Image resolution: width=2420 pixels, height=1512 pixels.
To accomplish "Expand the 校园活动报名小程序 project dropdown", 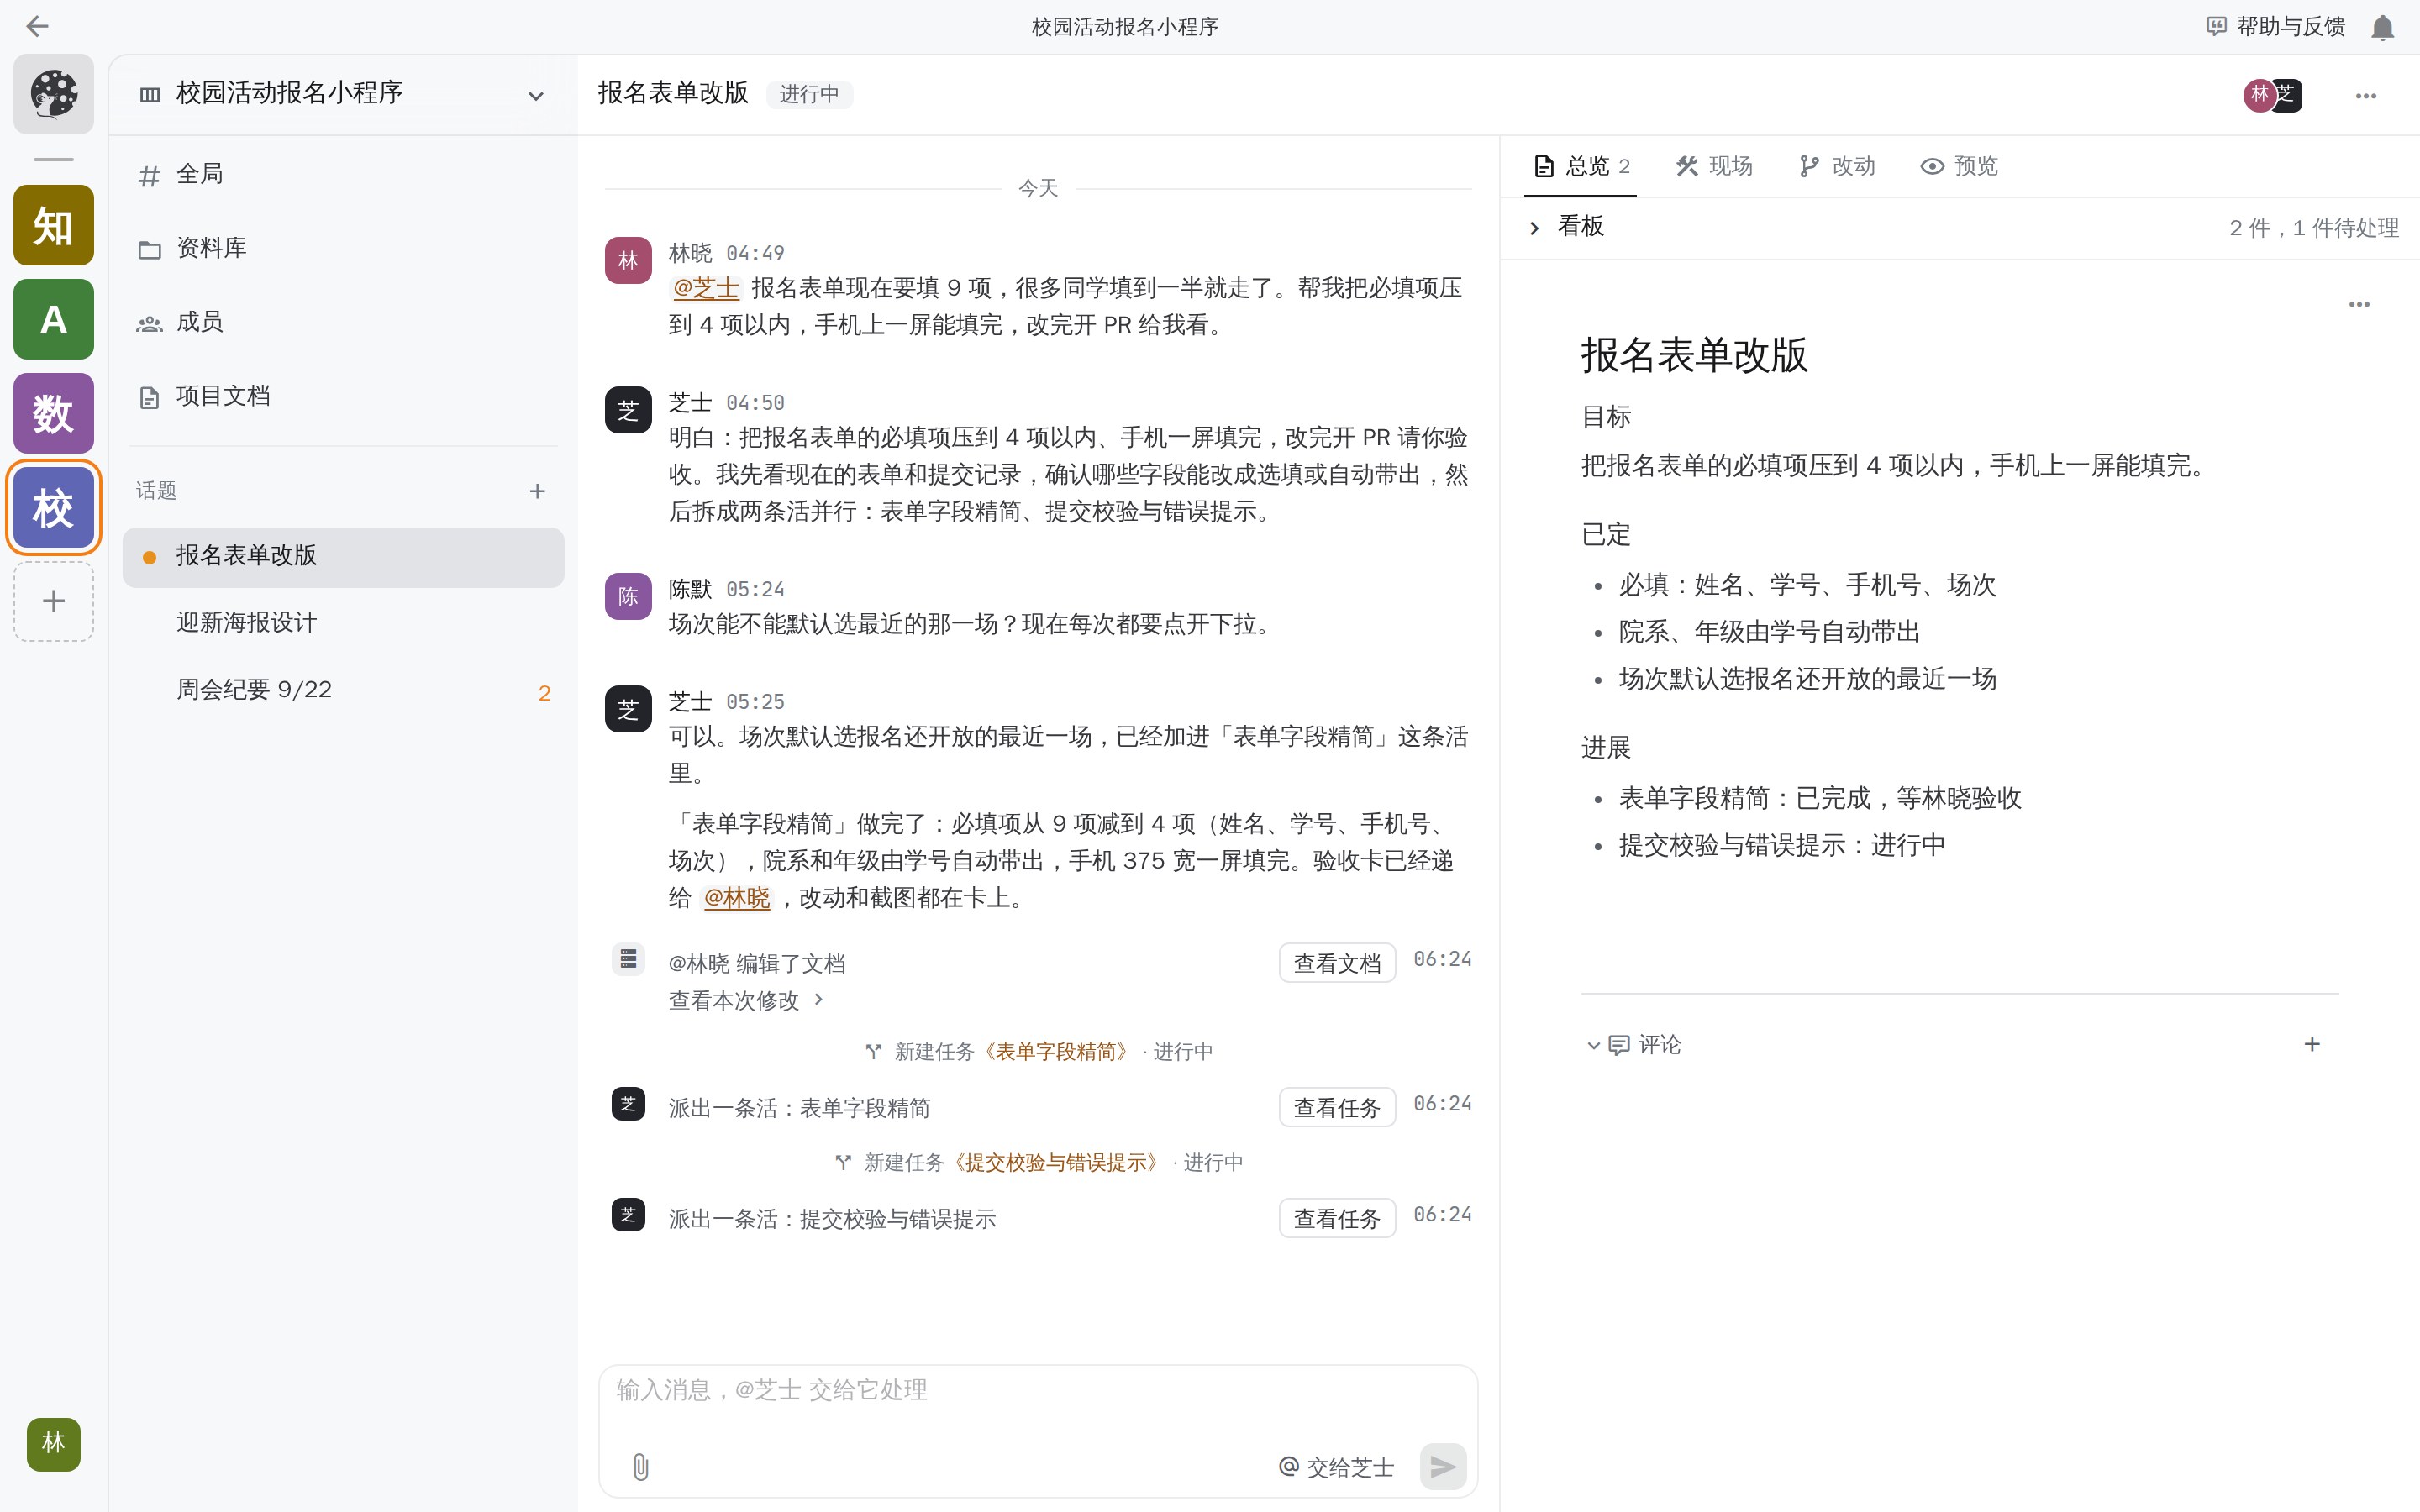I will coord(536,95).
